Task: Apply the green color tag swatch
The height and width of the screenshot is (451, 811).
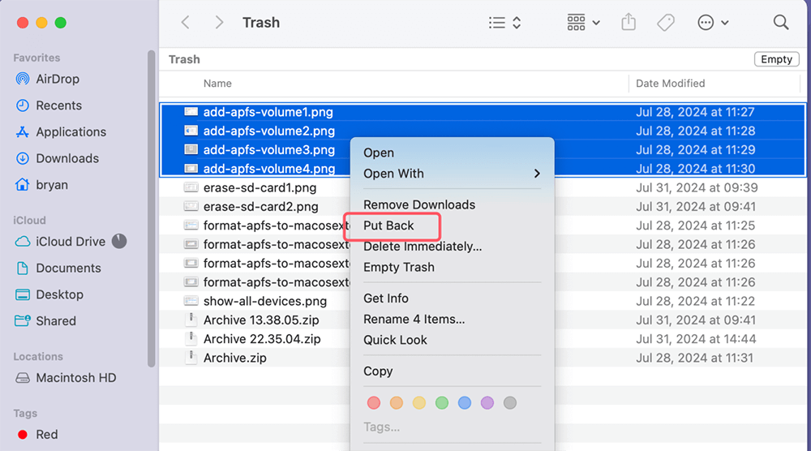Action: 442,402
